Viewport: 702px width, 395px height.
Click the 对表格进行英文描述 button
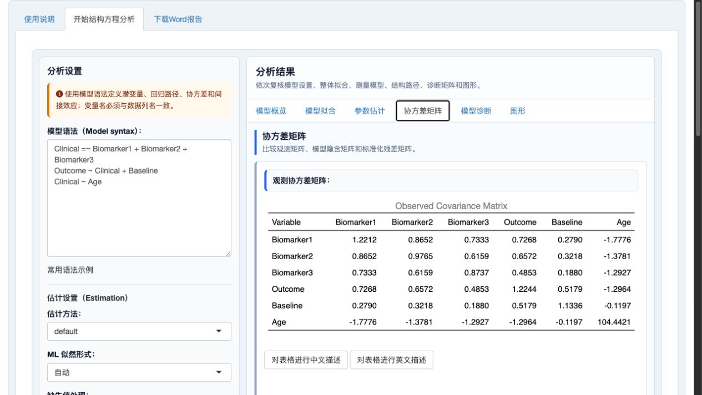click(391, 360)
